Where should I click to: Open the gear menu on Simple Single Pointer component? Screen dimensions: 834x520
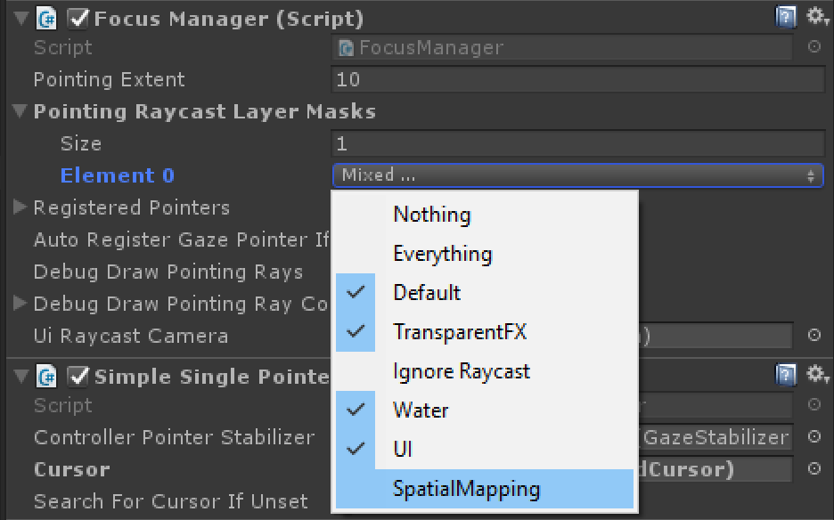point(817,376)
